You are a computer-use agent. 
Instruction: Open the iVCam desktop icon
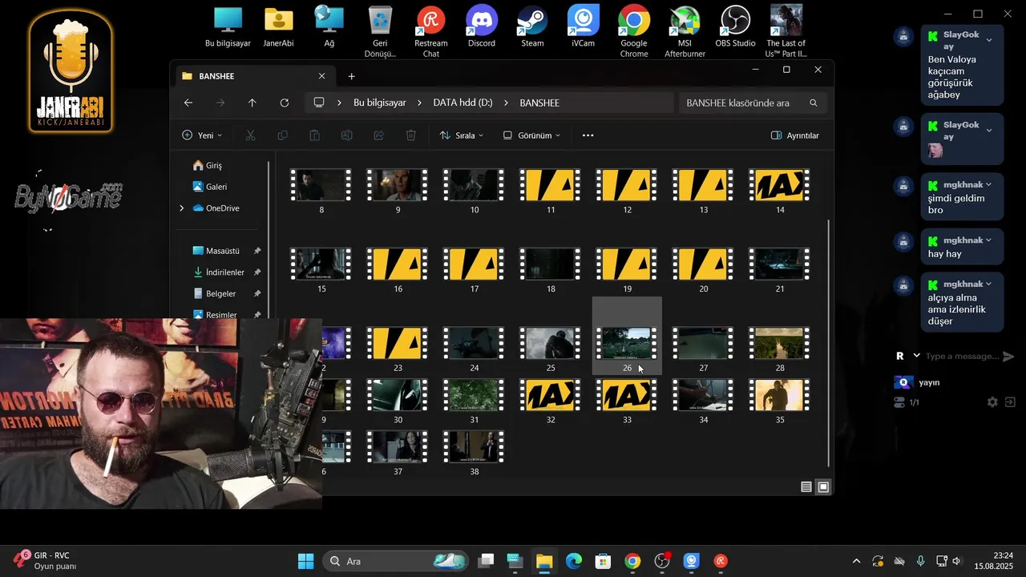[583, 26]
